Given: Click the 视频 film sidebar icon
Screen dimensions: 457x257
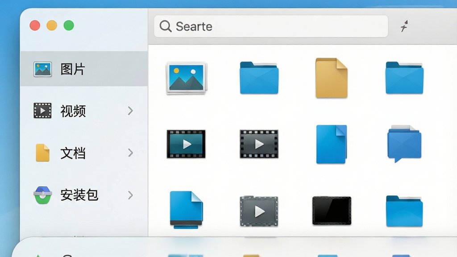Looking at the screenshot, I should [x=42, y=111].
